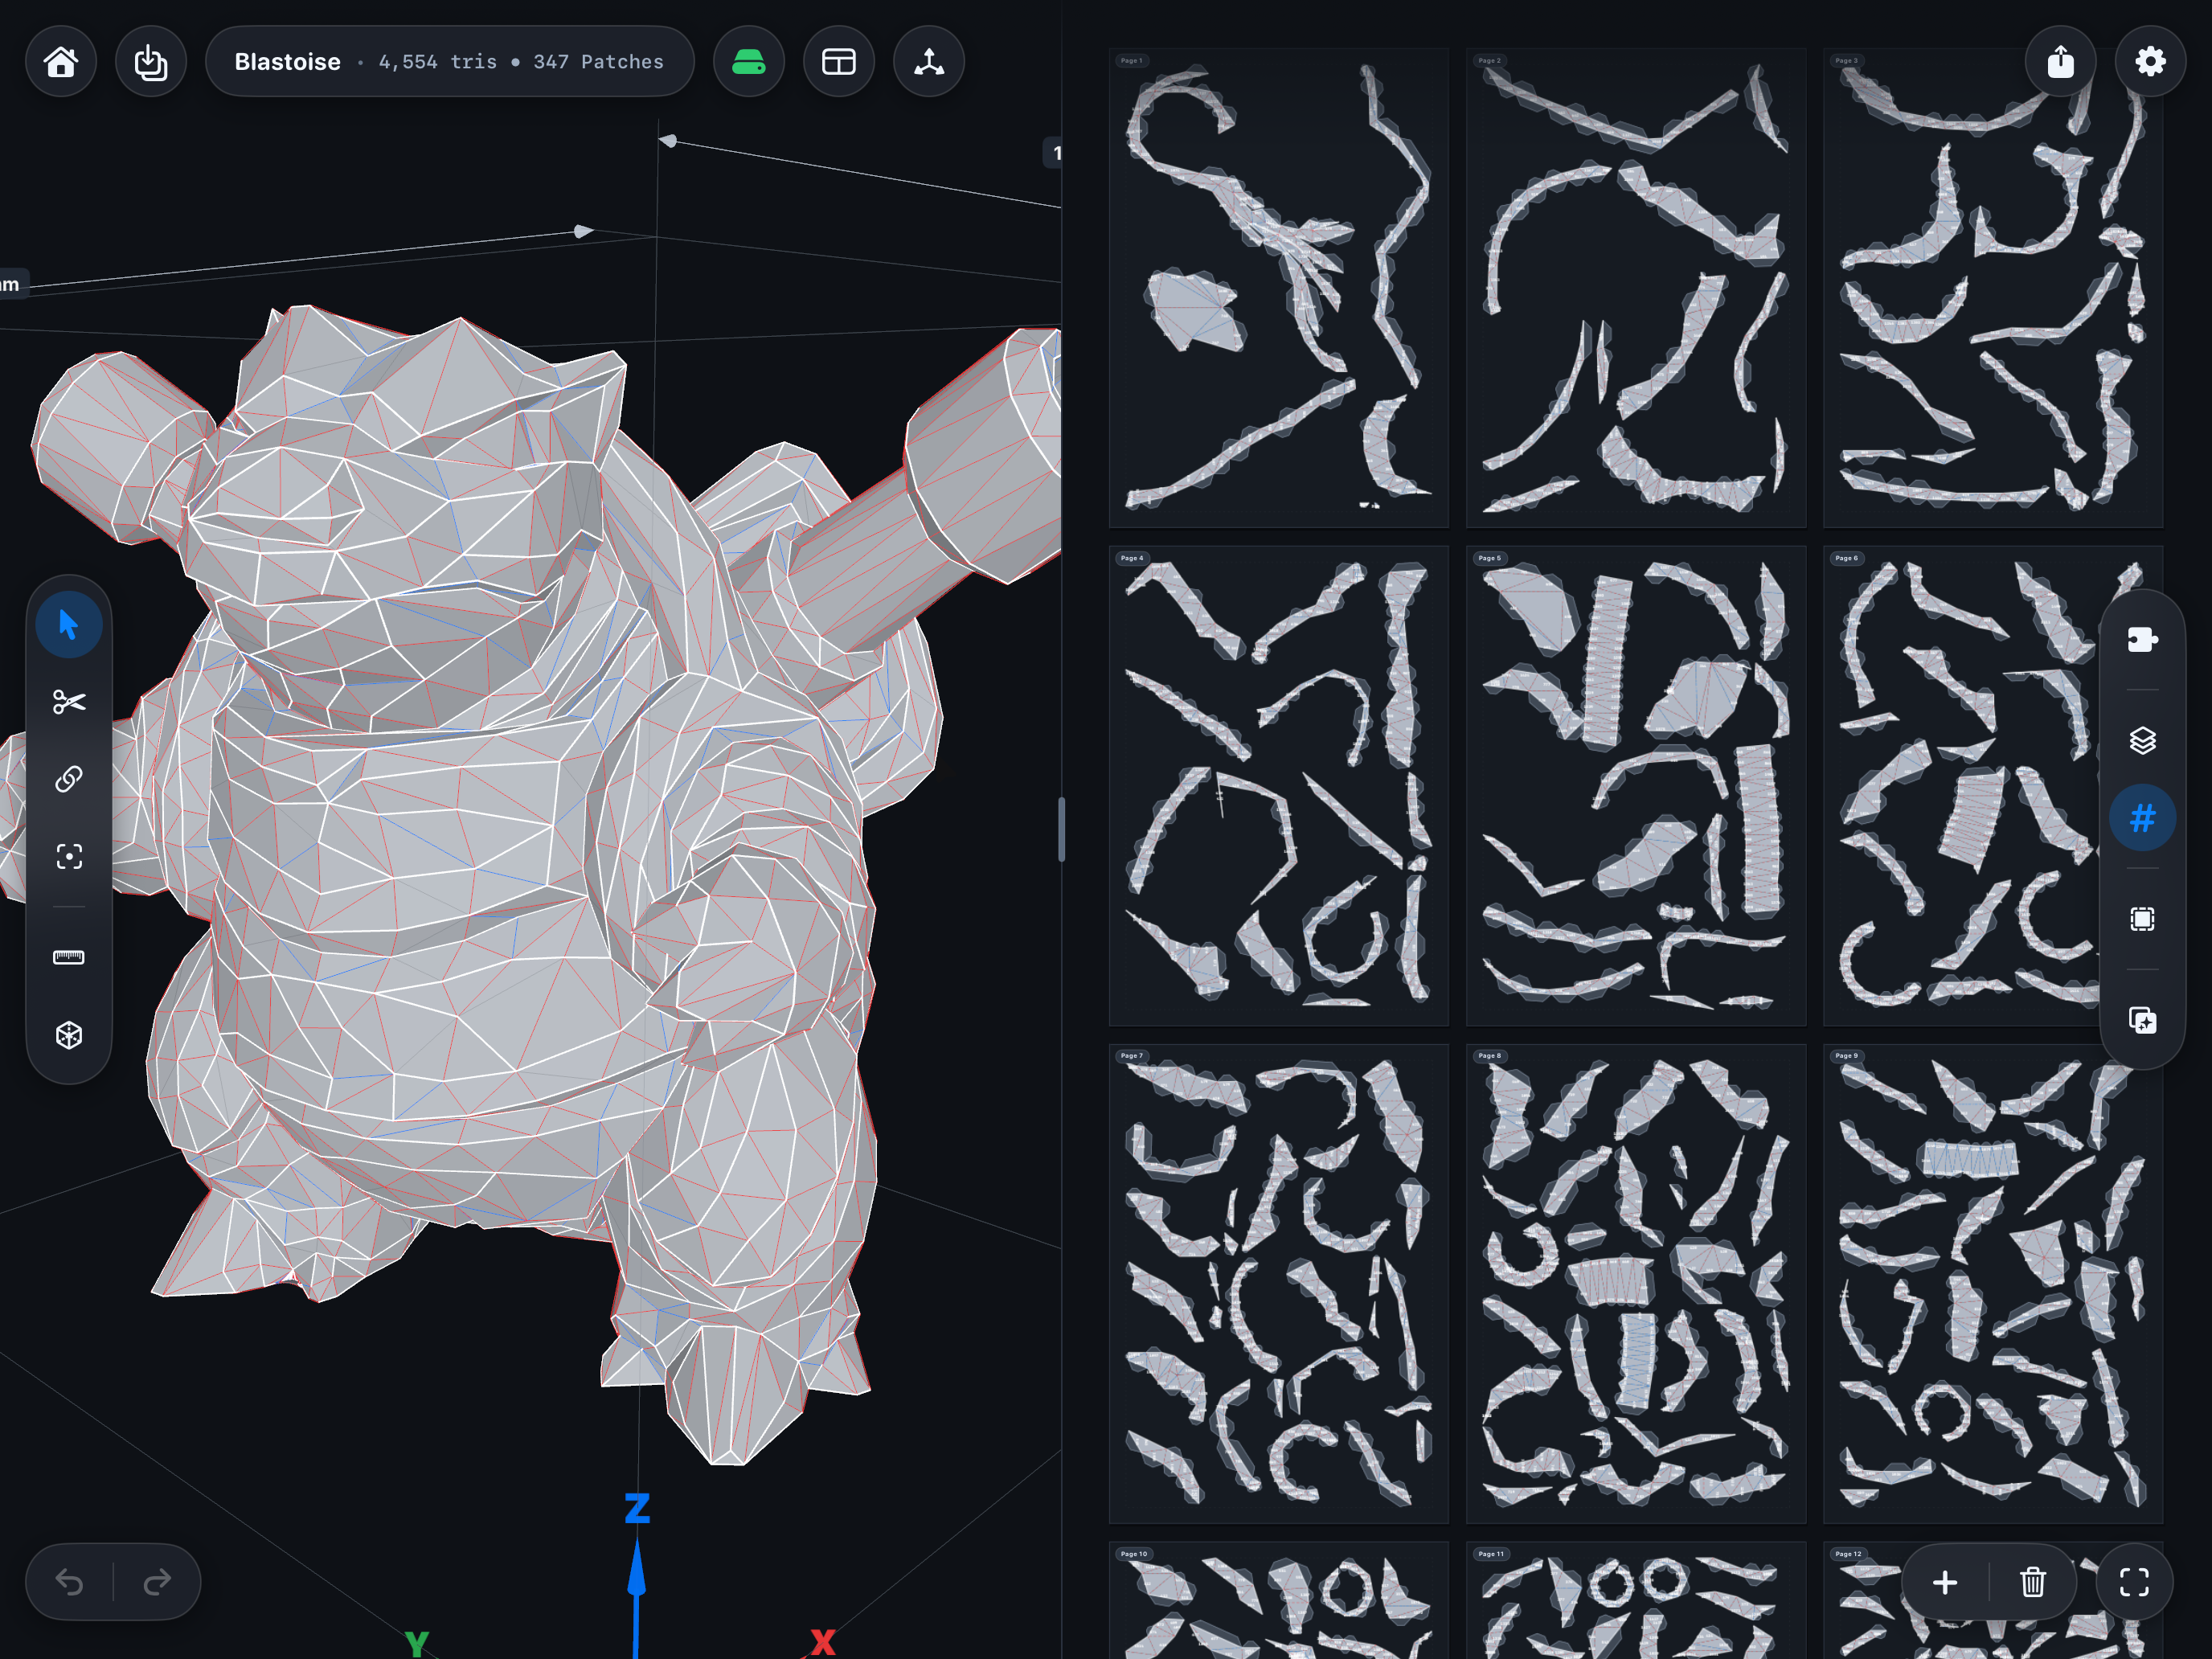
Task: Select the Page 4 thumbnail
Action: coord(1278,786)
